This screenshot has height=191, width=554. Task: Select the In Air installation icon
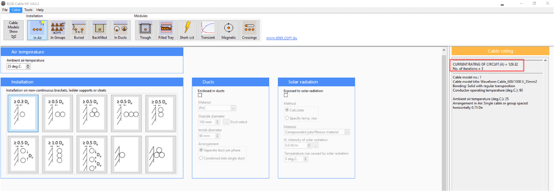[x=37, y=30]
